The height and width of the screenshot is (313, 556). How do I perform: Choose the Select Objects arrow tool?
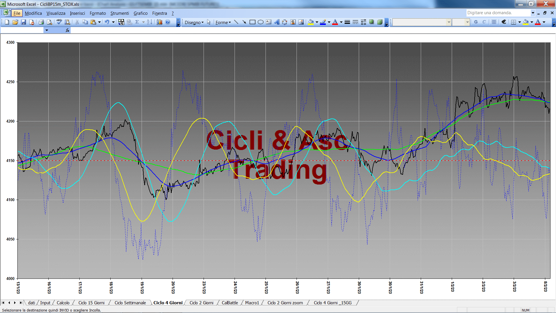pyautogui.click(x=209, y=22)
